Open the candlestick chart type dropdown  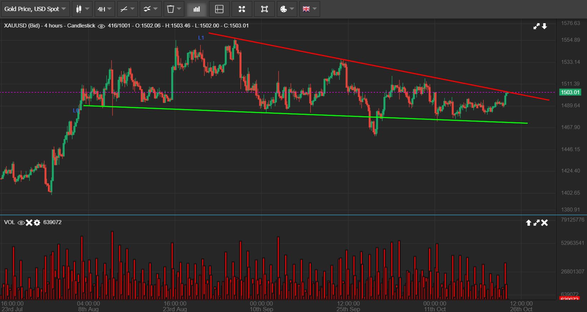82,9
